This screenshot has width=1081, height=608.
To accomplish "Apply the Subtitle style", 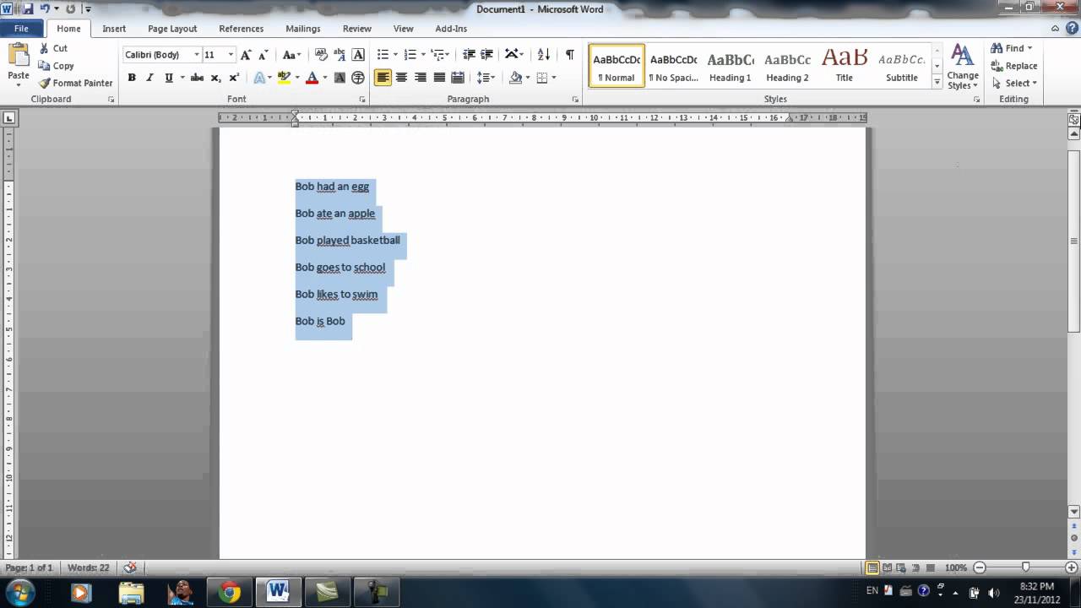I will pyautogui.click(x=902, y=66).
